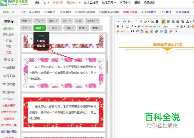Insert hyperlink chain icon
The height and width of the screenshot is (138, 194).
tap(123, 31)
